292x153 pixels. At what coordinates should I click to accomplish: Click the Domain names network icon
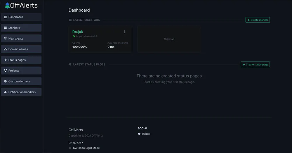point(5,49)
